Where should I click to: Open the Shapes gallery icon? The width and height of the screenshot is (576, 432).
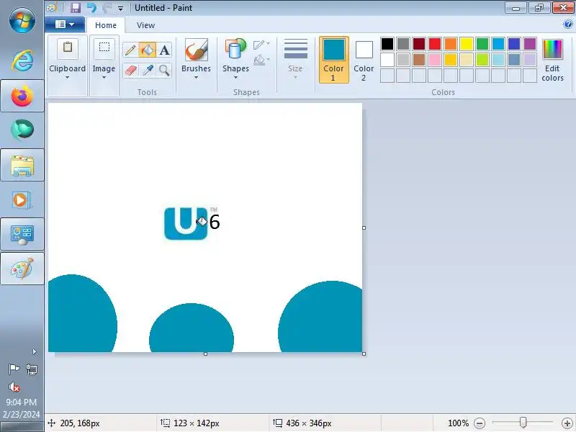pyautogui.click(x=235, y=50)
